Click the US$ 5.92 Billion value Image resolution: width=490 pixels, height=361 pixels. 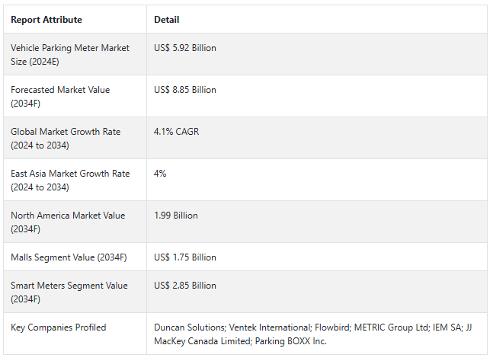pyautogui.click(x=185, y=48)
